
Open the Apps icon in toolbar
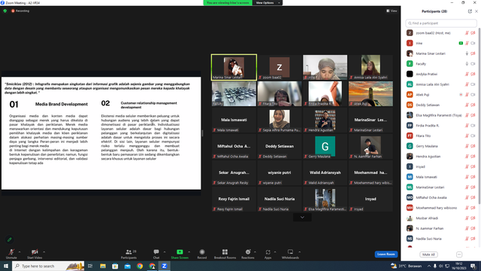(268, 252)
